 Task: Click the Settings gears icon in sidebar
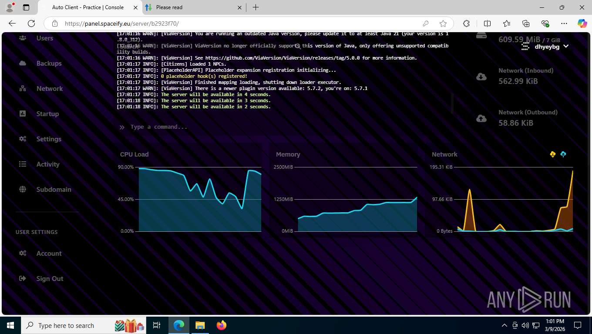tap(23, 139)
